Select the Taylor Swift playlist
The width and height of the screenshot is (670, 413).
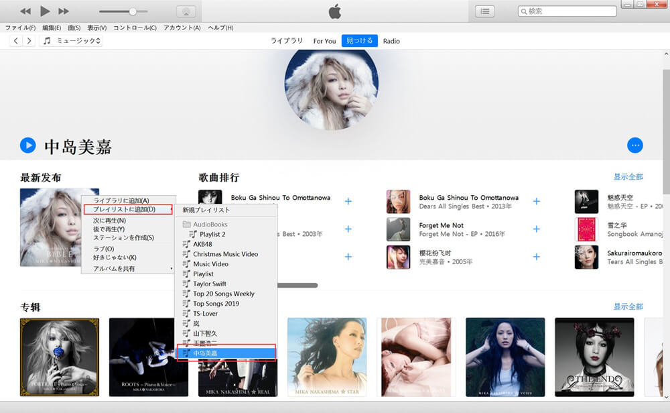(226, 284)
